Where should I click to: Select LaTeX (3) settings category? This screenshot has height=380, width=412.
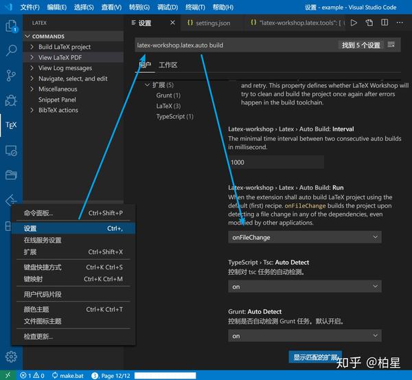[x=168, y=106]
